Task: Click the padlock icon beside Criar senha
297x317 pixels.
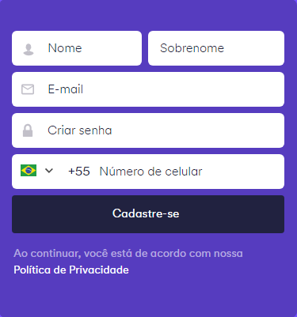Action: tap(28, 130)
